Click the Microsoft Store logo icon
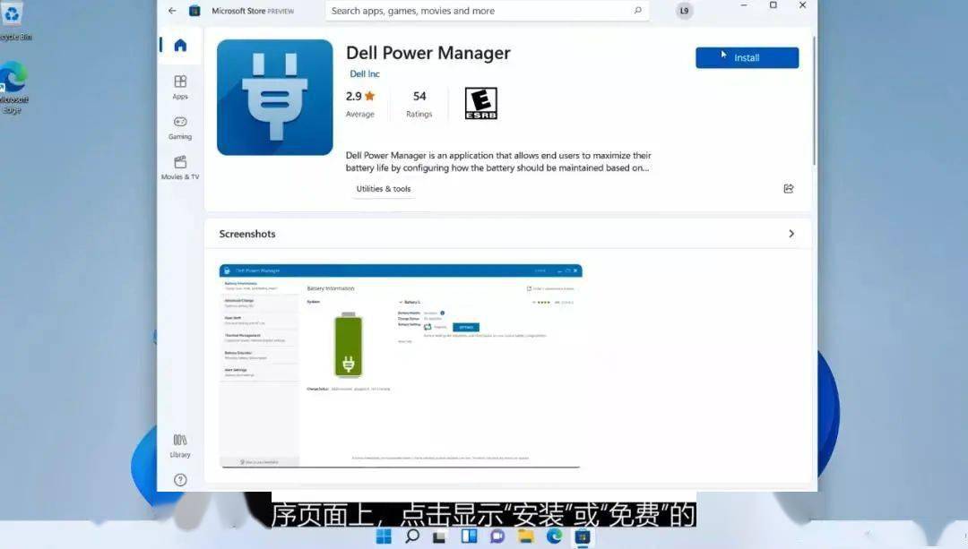Screen dimensions: 968x549 click(x=194, y=11)
